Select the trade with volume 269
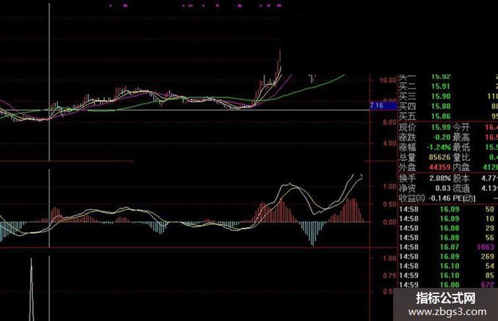 (448, 257)
